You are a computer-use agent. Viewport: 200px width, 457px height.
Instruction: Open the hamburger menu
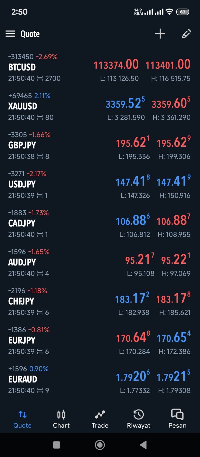[10, 34]
